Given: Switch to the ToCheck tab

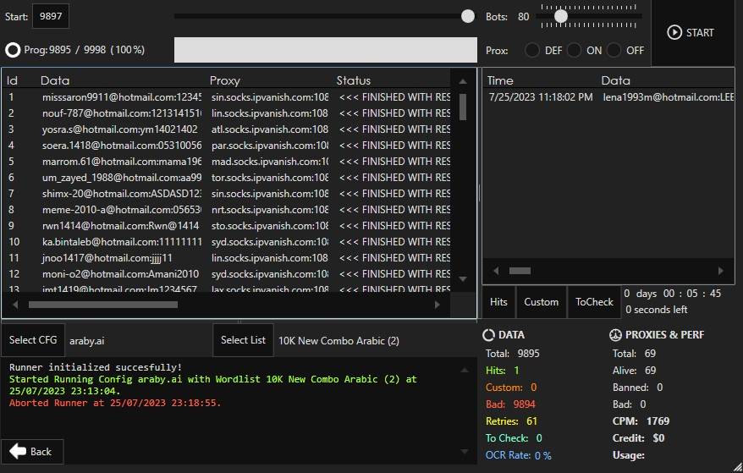Looking at the screenshot, I should coord(594,302).
